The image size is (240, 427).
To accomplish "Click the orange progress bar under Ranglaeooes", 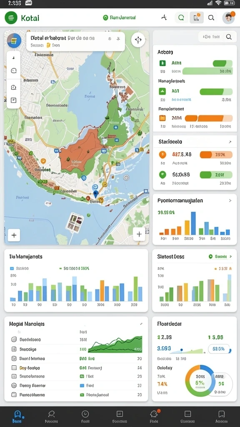I will pyautogui.click(x=209, y=118).
